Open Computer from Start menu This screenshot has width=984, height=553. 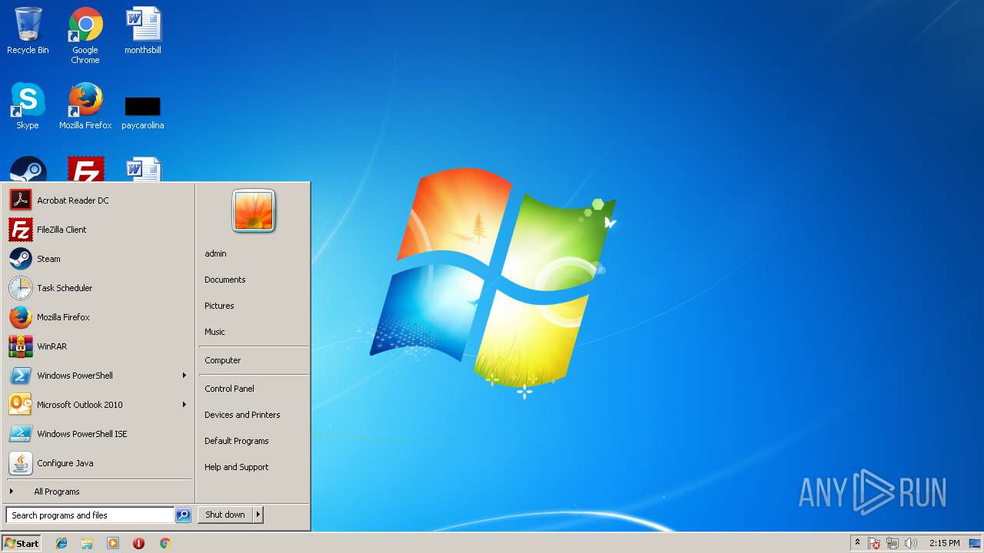click(254, 360)
